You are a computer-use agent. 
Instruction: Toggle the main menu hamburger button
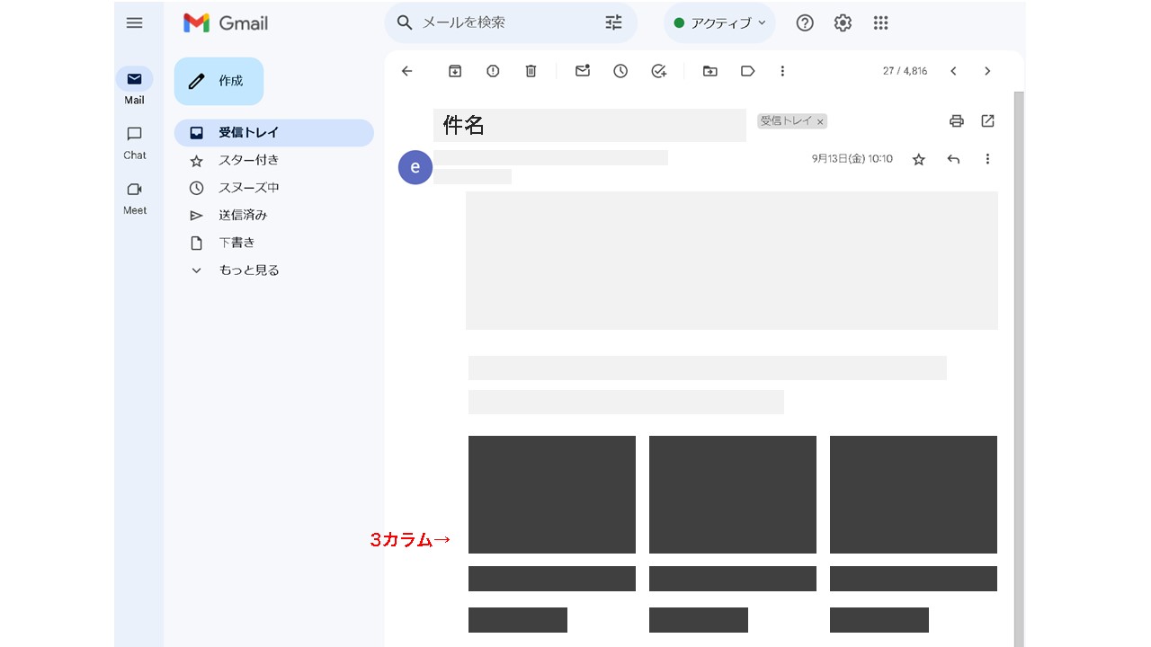pos(134,23)
